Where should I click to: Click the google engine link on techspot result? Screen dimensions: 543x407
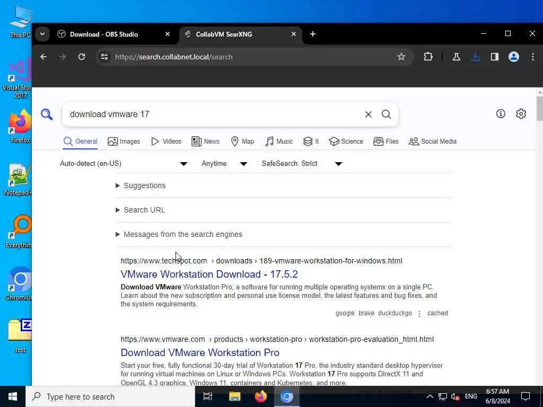click(x=345, y=313)
